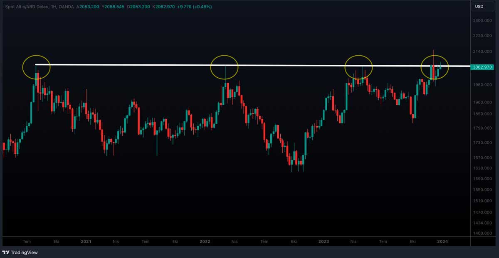Click the 2023 label on time axis

pos(324,241)
